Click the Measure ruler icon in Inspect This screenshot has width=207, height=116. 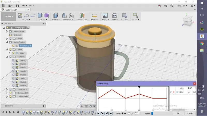[x=95, y=16]
